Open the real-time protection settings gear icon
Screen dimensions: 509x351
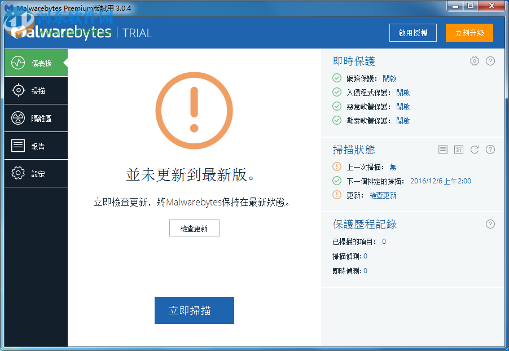pyautogui.click(x=474, y=61)
